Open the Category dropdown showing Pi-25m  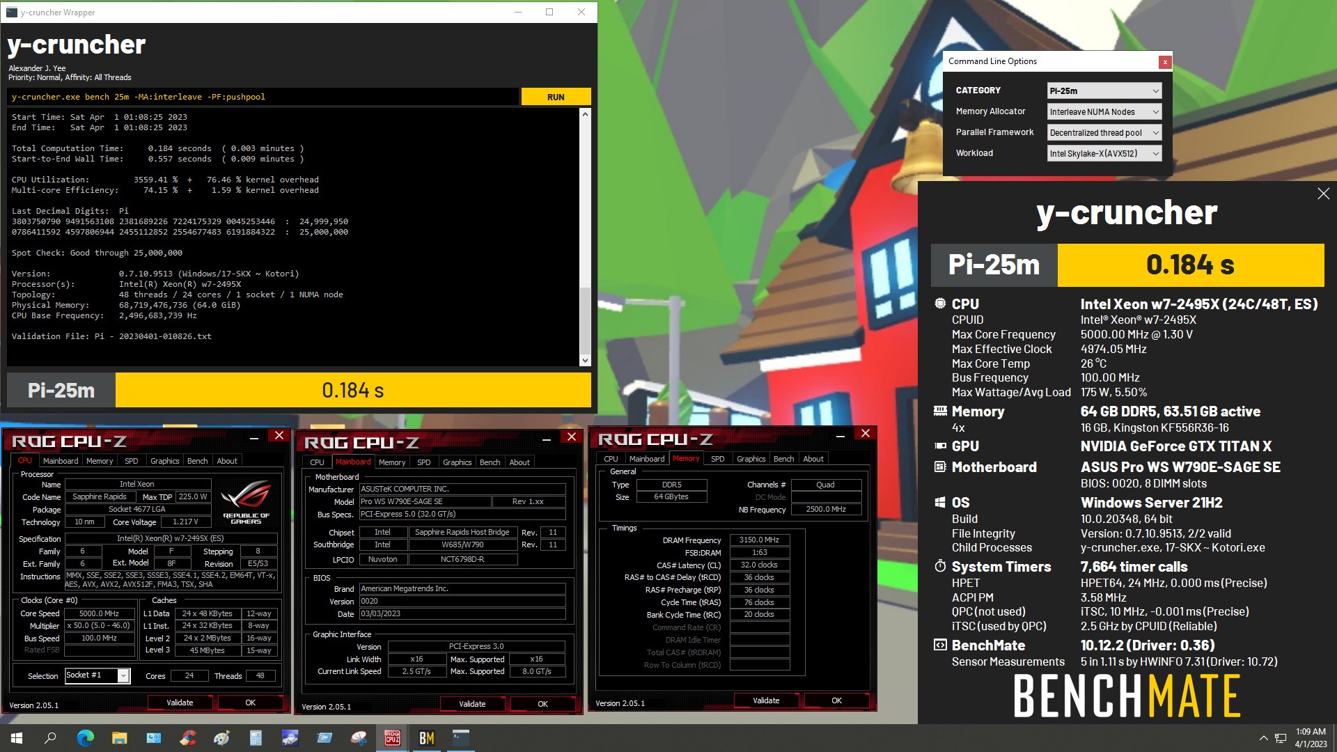point(1104,91)
